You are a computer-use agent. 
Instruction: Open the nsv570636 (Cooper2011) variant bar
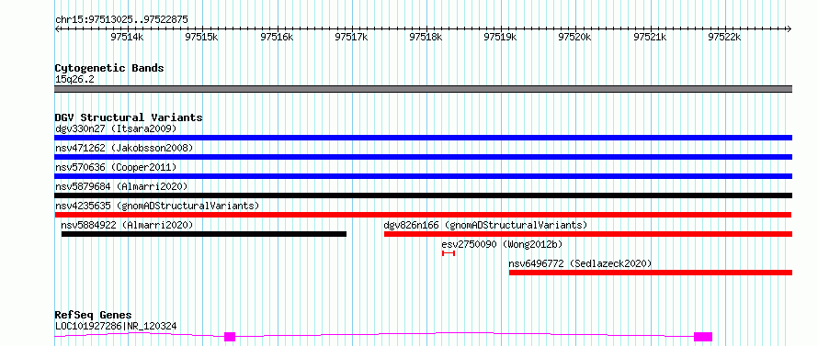pyautogui.click(x=423, y=176)
